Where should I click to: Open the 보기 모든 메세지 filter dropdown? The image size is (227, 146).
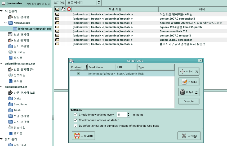[83, 2]
